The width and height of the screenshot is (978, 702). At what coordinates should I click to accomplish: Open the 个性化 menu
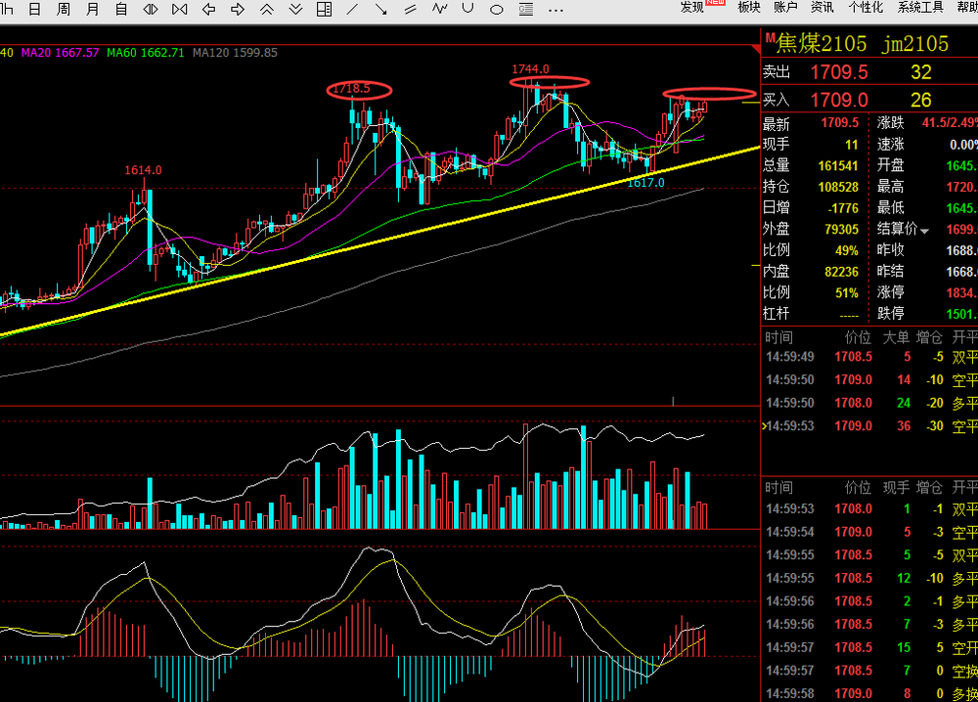pyautogui.click(x=866, y=8)
